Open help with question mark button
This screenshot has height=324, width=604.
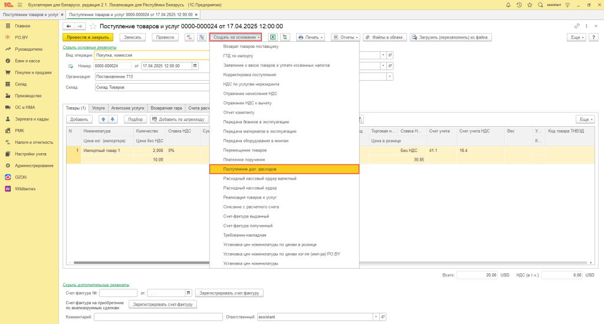(593, 37)
